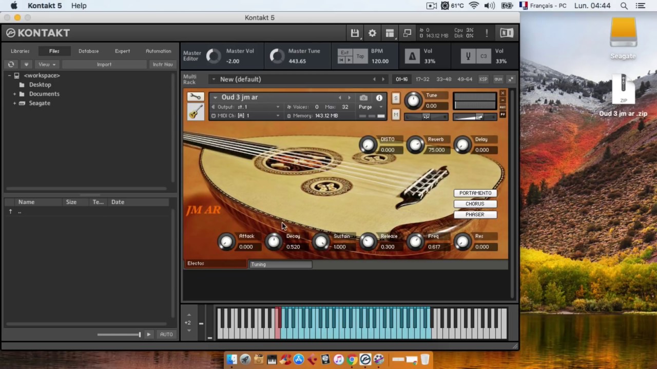The image size is (657, 369).
Task: Toggle PV button on instrument header
Action: [x=503, y=114]
